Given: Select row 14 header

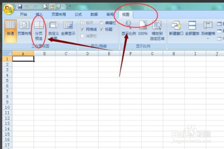Looking at the screenshot, I should click(7, 129).
